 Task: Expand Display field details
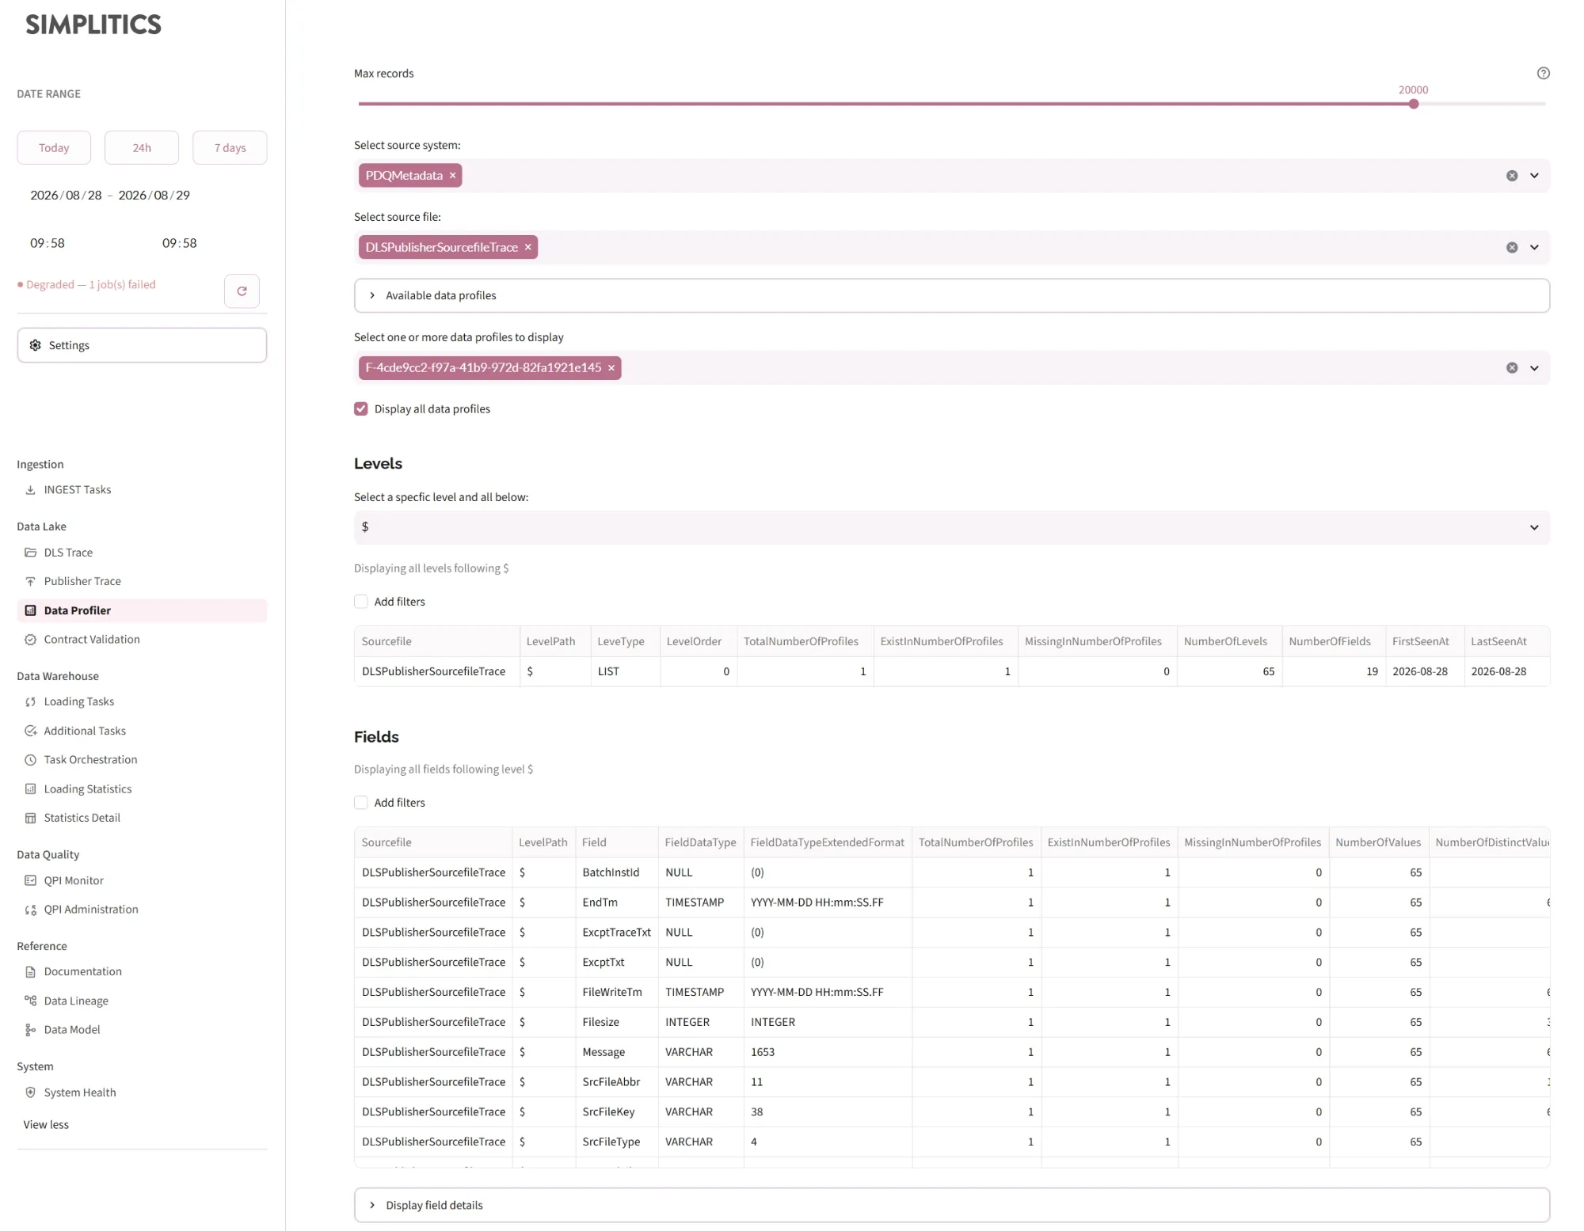coord(952,1205)
